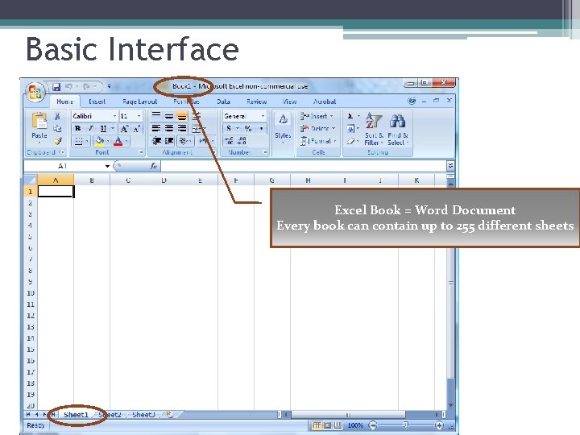Click Increase Indent icon

(x=169, y=141)
